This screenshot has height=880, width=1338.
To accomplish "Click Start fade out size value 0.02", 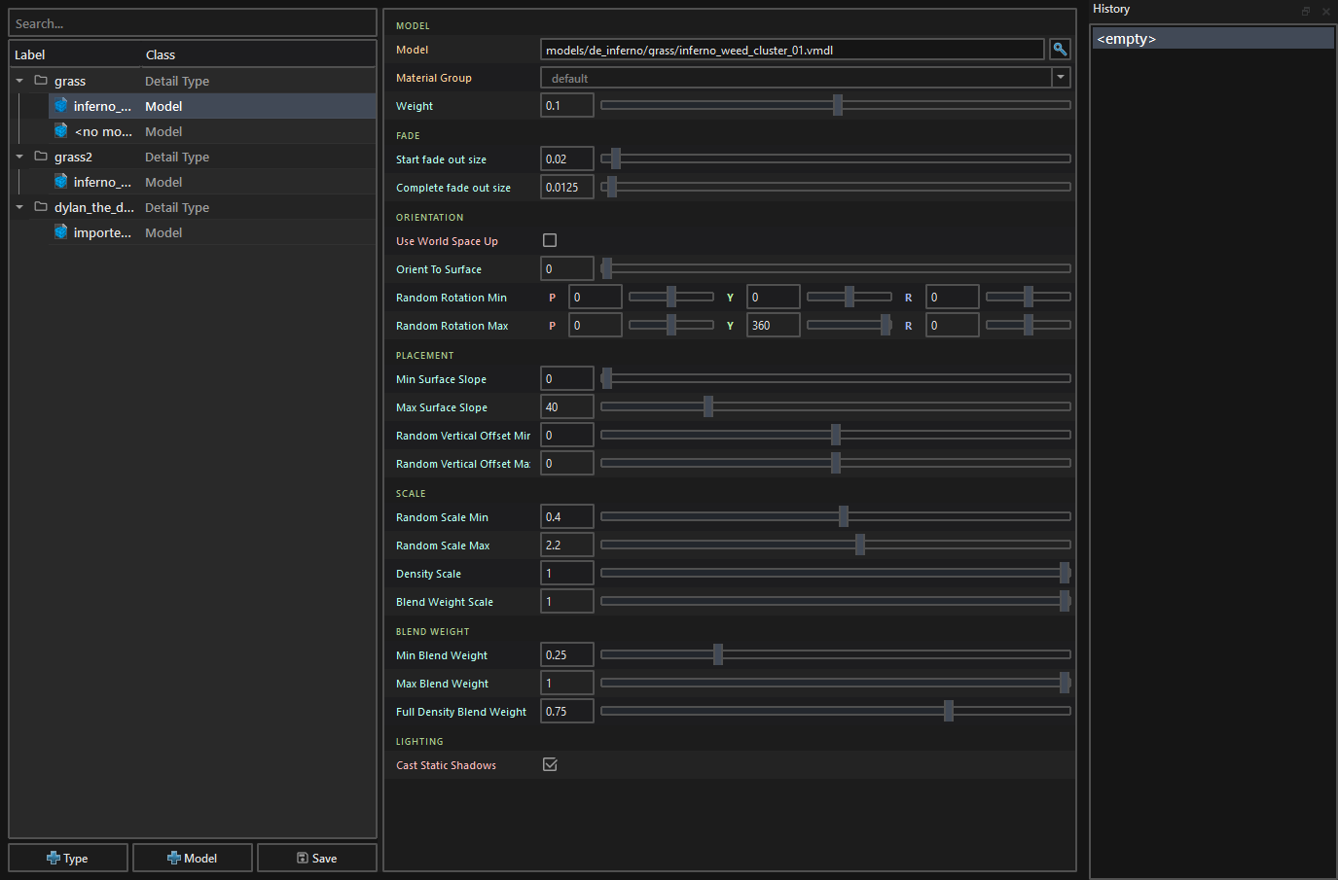I will (567, 159).
